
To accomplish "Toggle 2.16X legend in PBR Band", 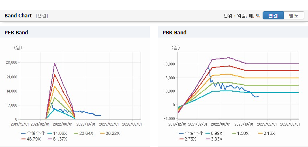I will [x=267, y=133].
